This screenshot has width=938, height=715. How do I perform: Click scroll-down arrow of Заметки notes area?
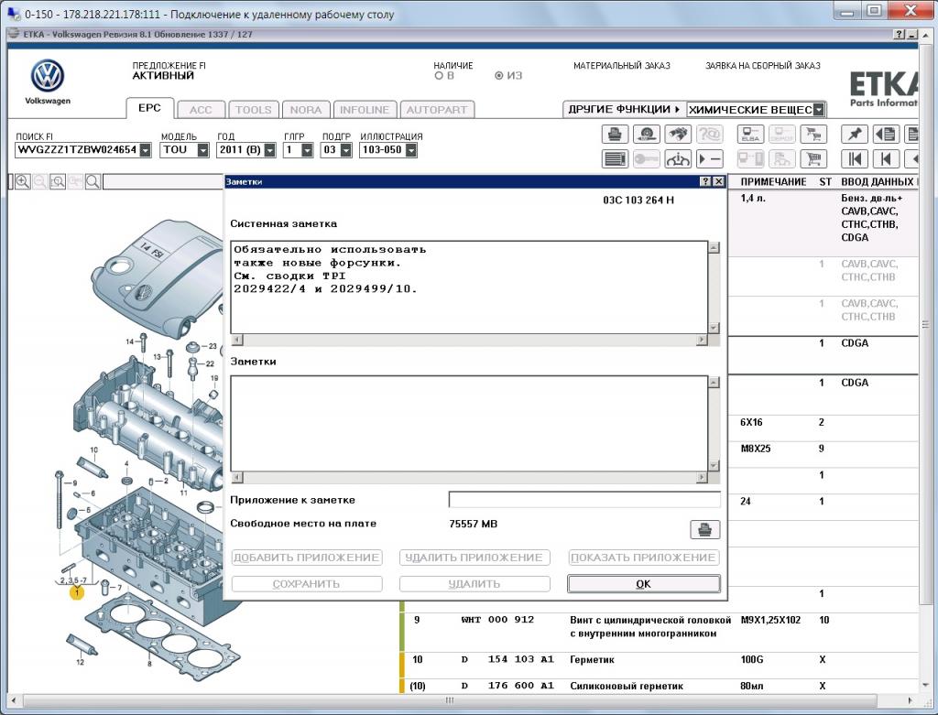click(714, 466)
